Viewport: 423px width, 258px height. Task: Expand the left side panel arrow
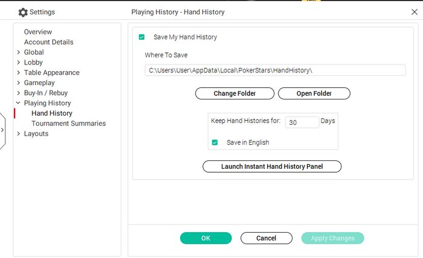(2, 130)
